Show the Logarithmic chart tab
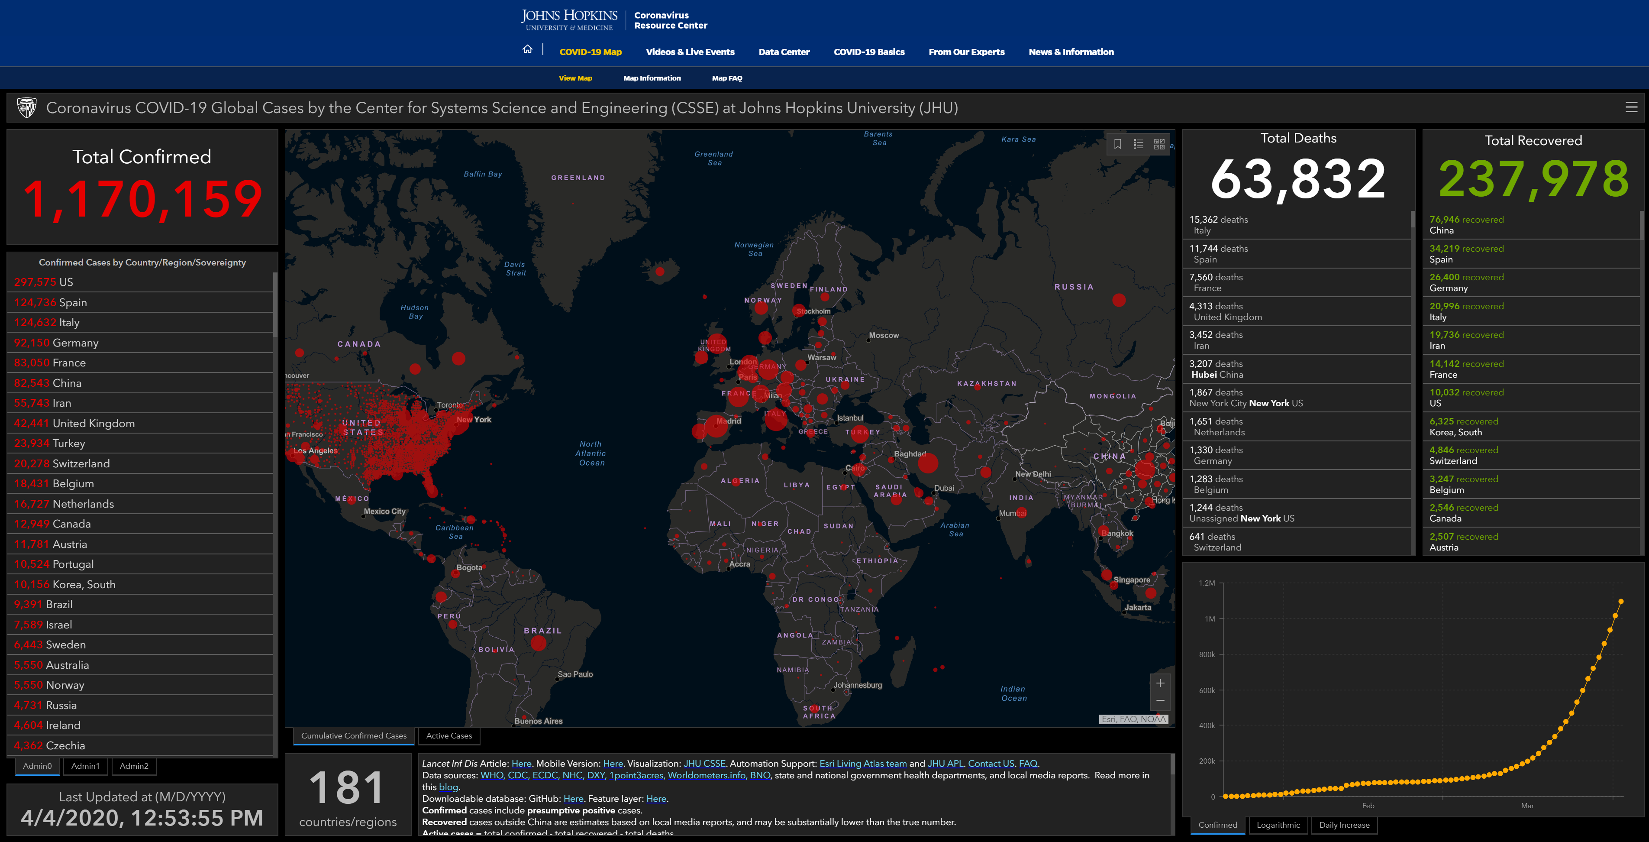The image size is (1649, 842). click(x=1278, y=826)
